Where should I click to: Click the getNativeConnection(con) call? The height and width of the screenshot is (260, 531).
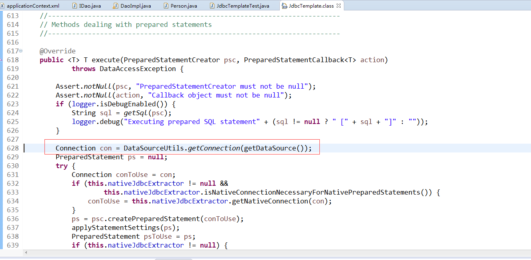[x=280, y=201]
